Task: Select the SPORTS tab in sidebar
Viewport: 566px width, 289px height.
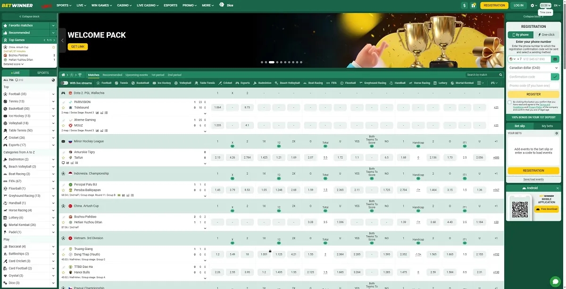Action: click(x=43, y=73)
